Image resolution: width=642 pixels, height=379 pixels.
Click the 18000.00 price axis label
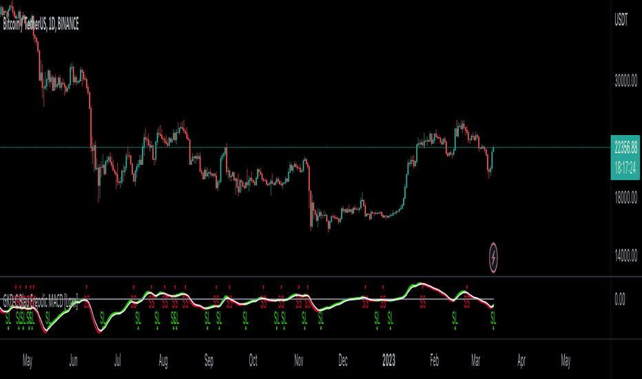tap(625, 198)
